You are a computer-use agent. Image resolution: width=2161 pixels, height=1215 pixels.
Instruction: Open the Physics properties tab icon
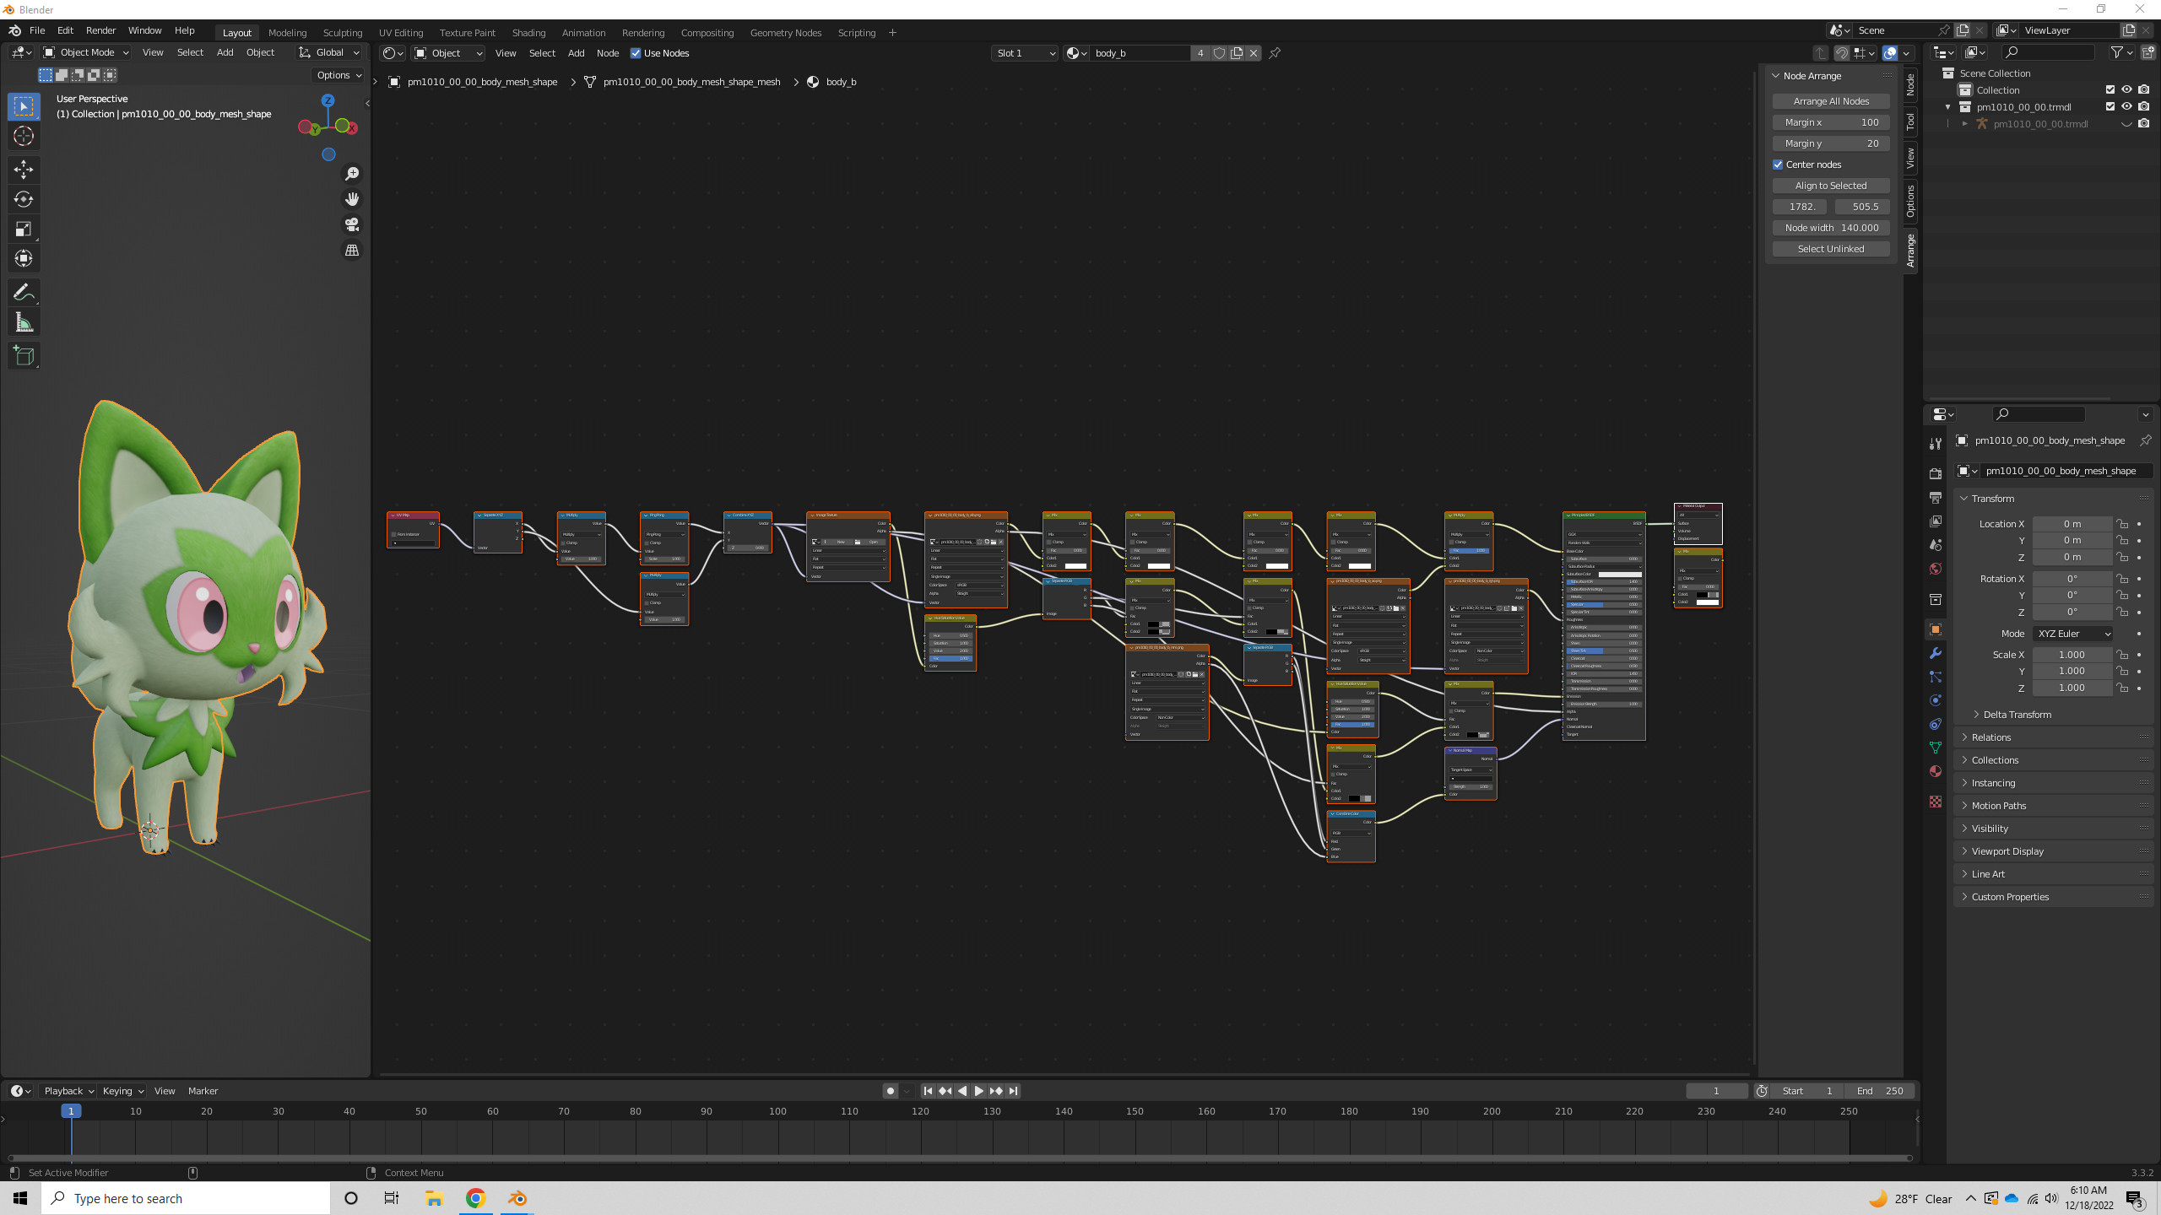point(1936,700)
